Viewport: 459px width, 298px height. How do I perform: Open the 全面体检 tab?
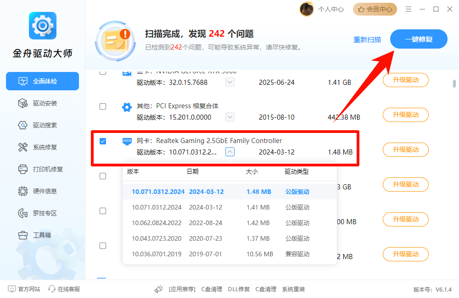click(42, 81)
